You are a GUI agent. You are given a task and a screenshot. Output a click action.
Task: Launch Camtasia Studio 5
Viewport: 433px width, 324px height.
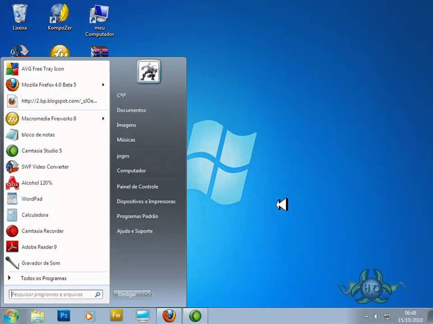point(57,151)
